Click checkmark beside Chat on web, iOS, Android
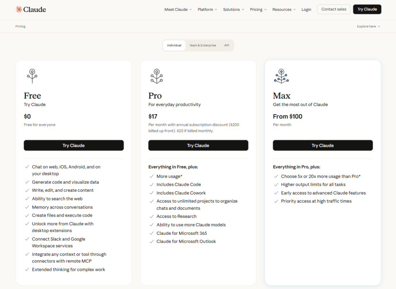 (27, 167)
